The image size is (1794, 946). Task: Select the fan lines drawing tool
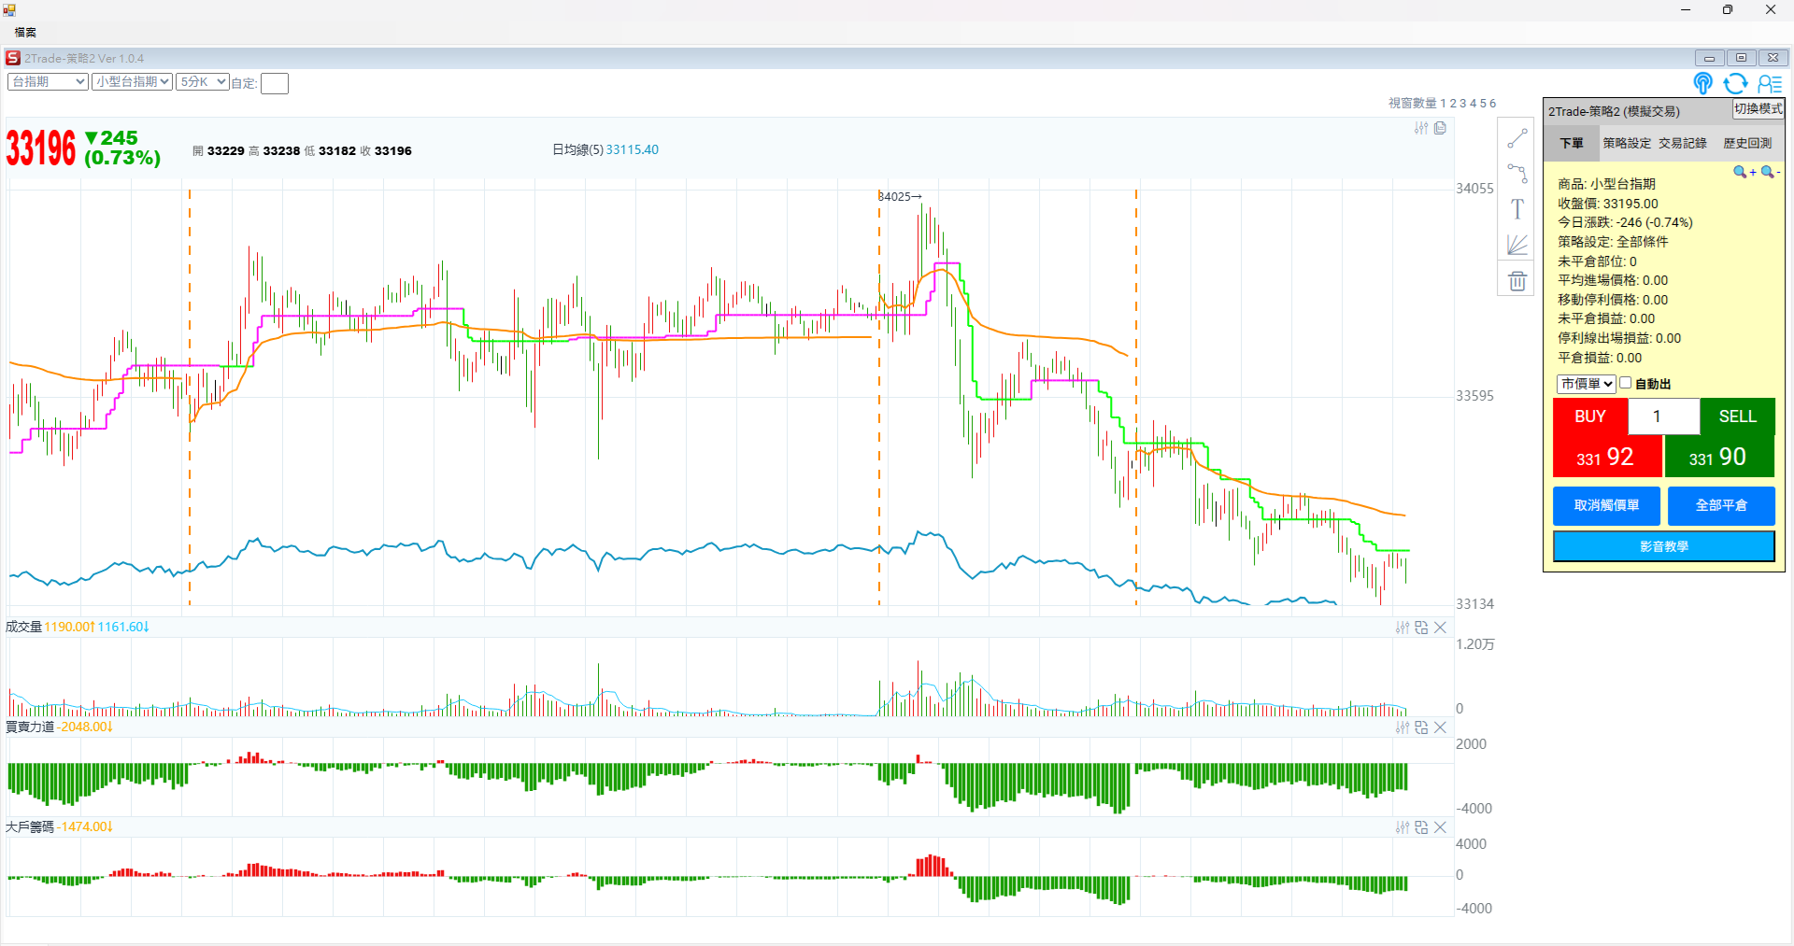pos(1516,245)
